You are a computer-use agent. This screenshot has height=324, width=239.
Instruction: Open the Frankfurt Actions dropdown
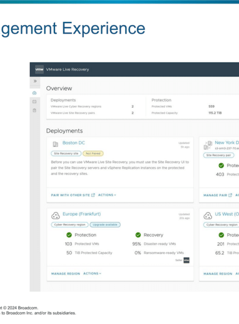[92, 273]
